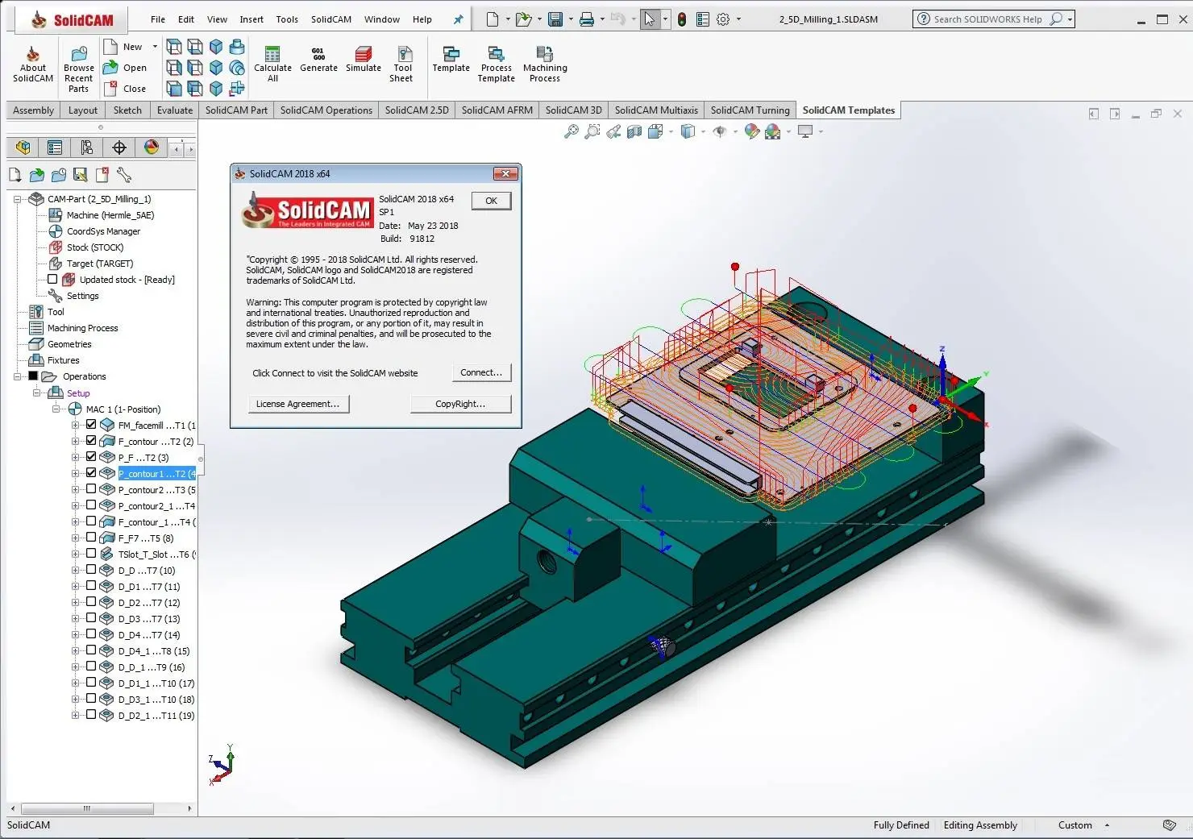The height and width of the screenshot is (839, 1193).
Task: Open the PropertyManager tab icon
Action: [55, 147]
